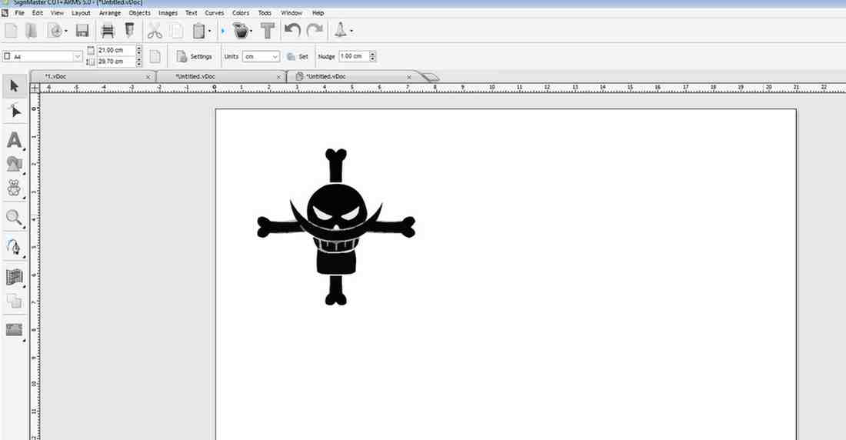
Task: Save the document with the floppy disk icon
Action: point(82,31)
